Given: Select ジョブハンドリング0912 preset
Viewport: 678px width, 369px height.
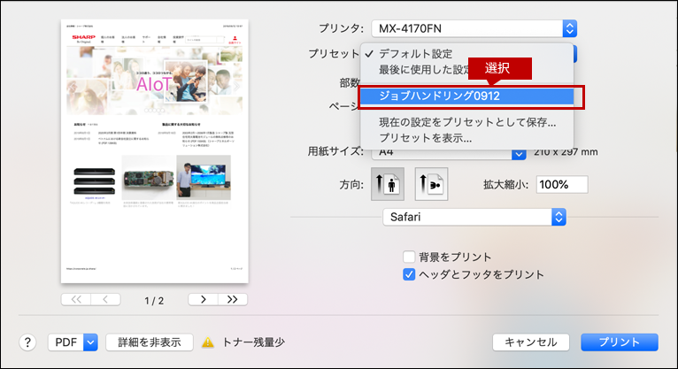Looking at the screenshot, I should pyautogui.click(x=466, y=96).
